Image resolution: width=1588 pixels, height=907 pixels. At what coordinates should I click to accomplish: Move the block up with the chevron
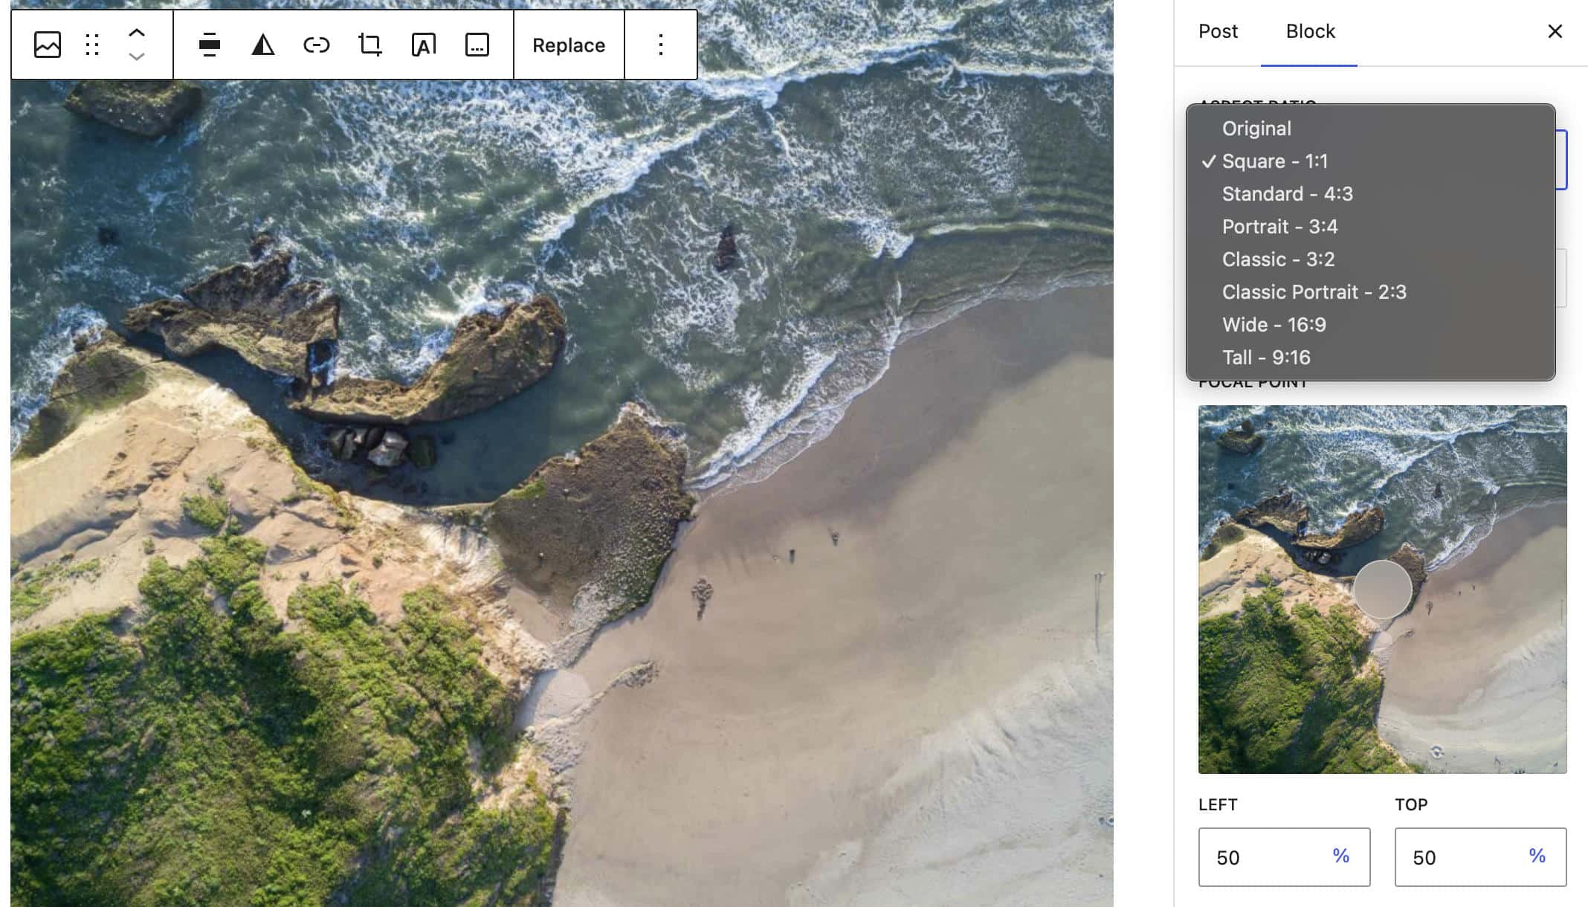coord(136,31)
